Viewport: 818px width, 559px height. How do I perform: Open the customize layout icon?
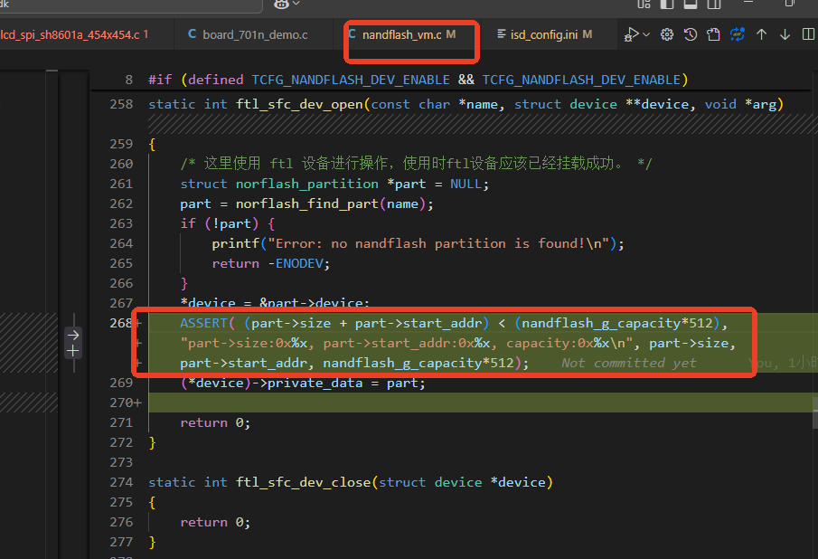click(644, 5)
